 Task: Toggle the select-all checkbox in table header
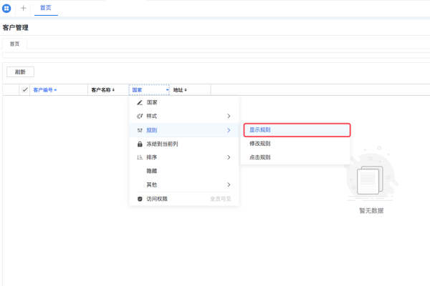tap(24, 90)
